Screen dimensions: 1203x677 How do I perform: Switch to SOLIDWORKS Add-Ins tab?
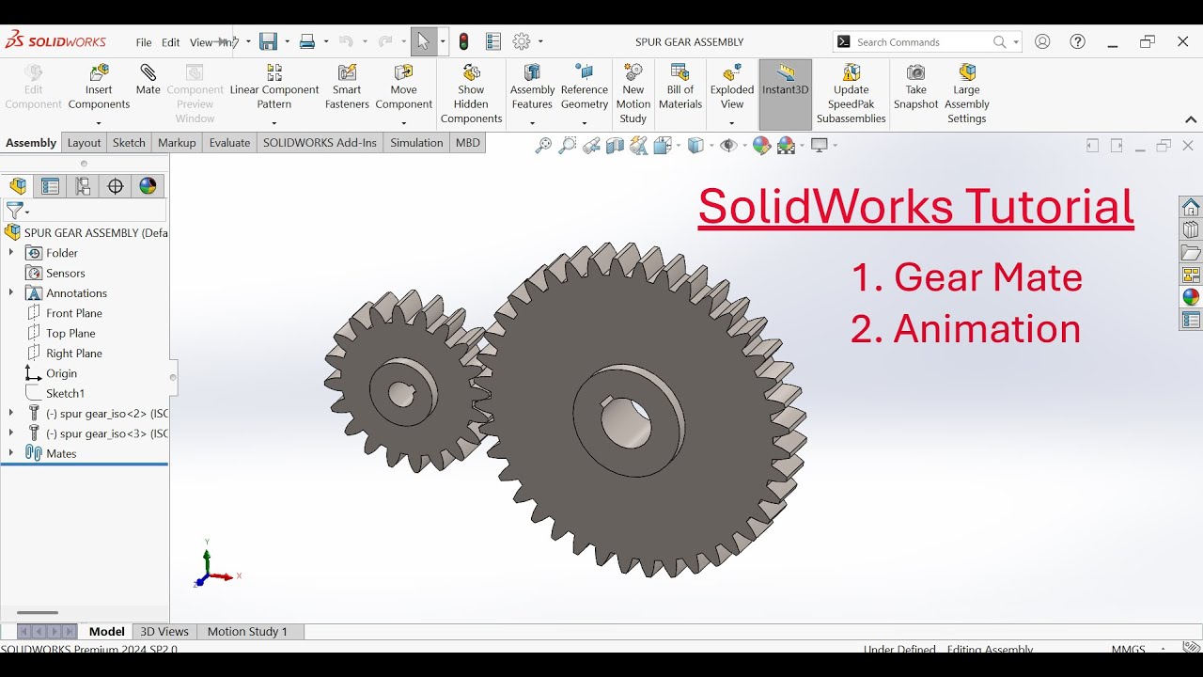click(320, 143)
